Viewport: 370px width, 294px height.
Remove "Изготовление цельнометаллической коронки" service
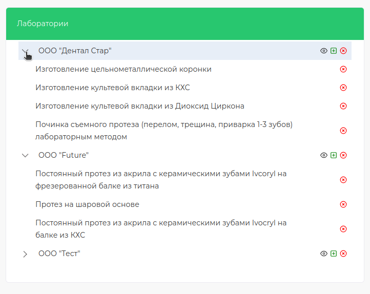coord(343,69)
